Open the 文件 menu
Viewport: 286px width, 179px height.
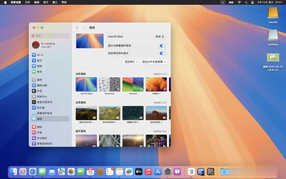(27, 2)
